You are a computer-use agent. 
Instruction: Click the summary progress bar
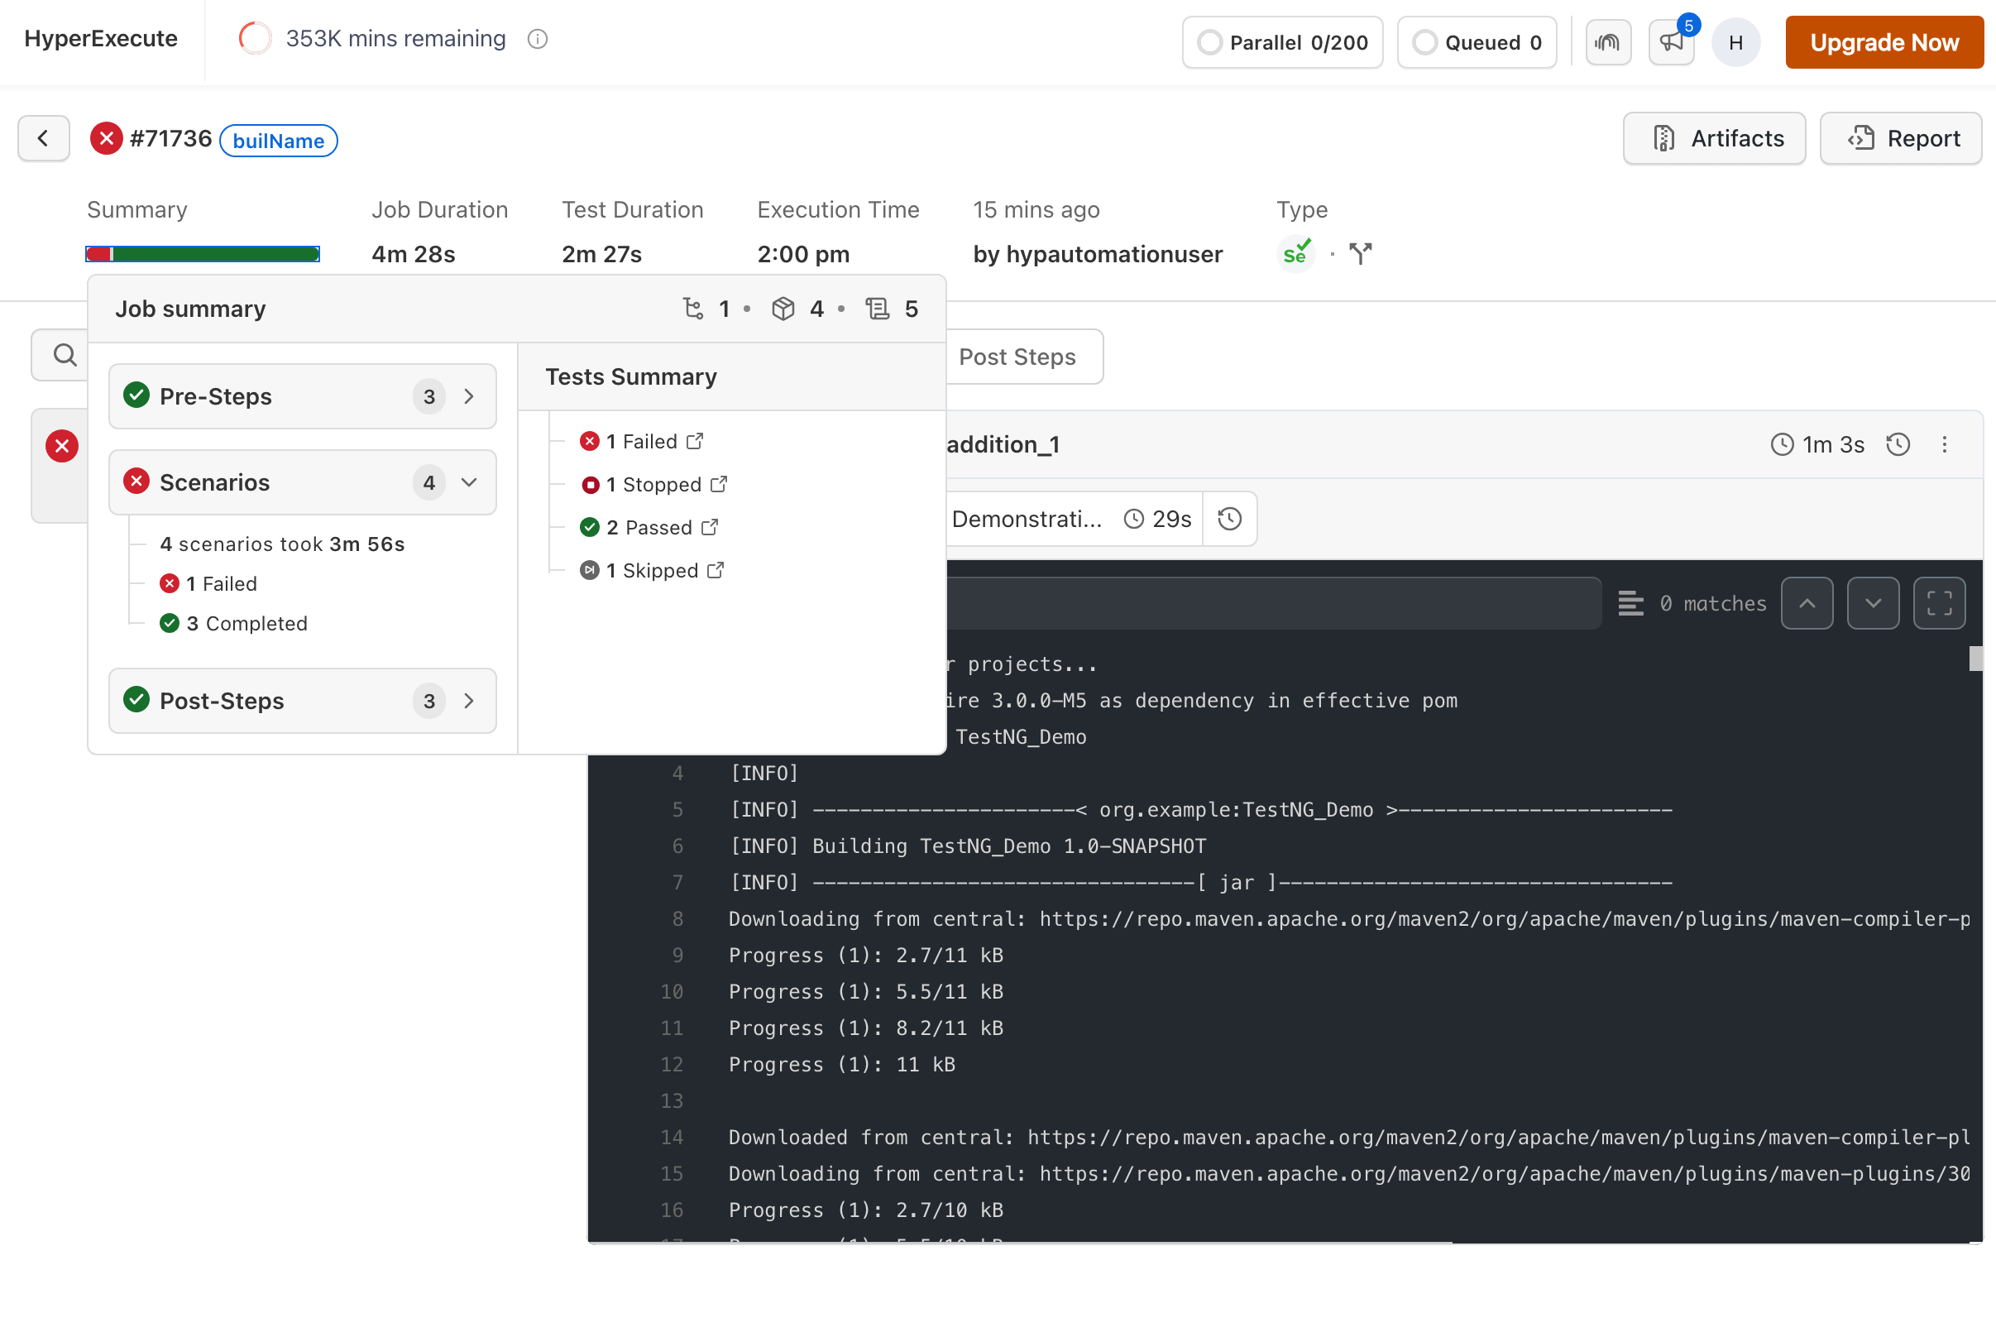[203, 254]
